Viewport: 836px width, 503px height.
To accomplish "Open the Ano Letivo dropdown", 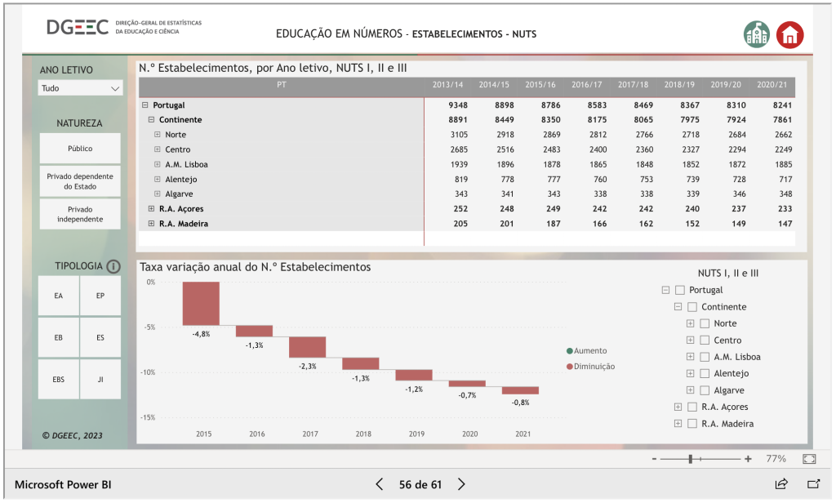I will 80,88.
